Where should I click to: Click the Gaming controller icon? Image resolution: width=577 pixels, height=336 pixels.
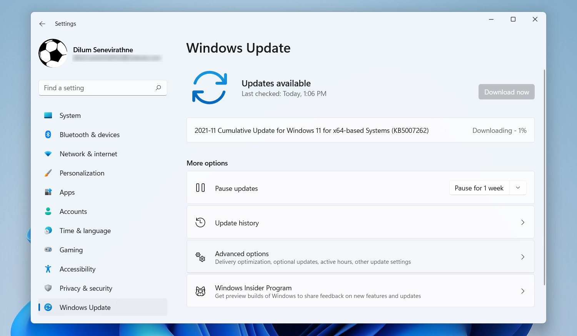pos(48,250)
